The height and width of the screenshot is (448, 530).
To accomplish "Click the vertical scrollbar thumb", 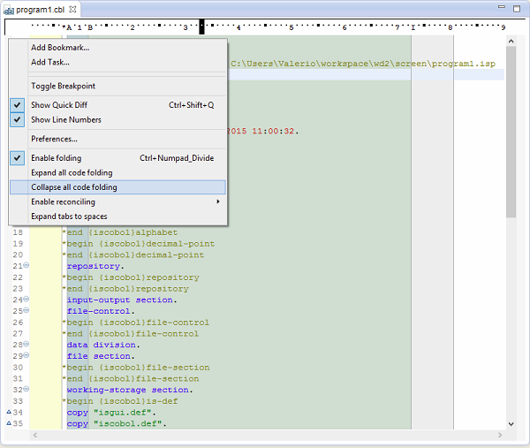I will [x=511, y=133].
